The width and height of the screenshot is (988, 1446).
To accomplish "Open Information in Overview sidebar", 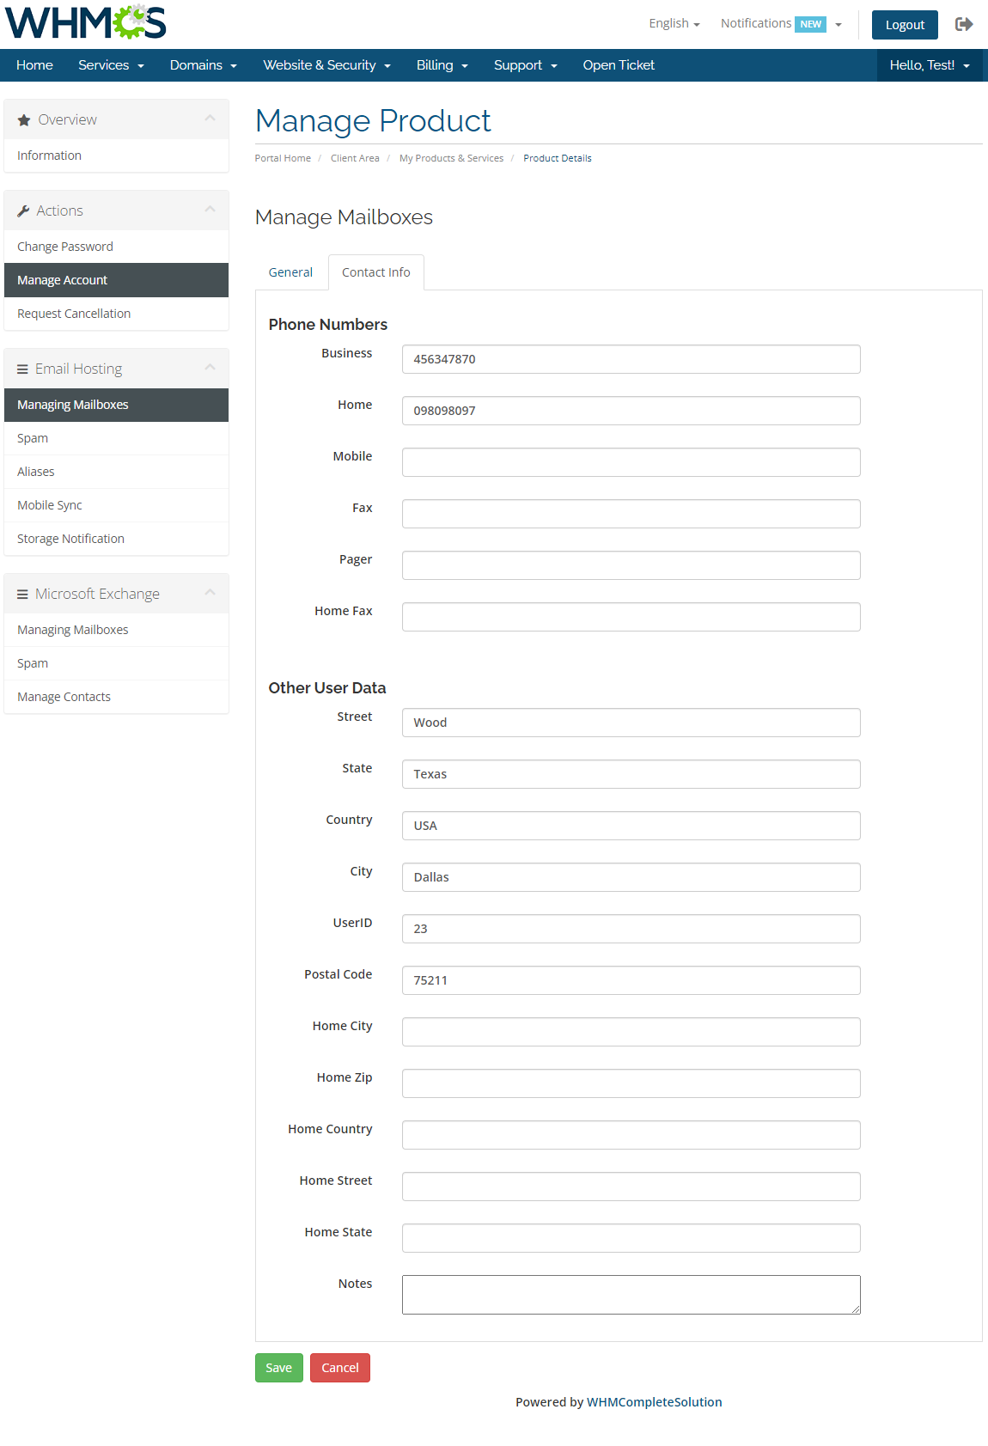I will point(116,156).
